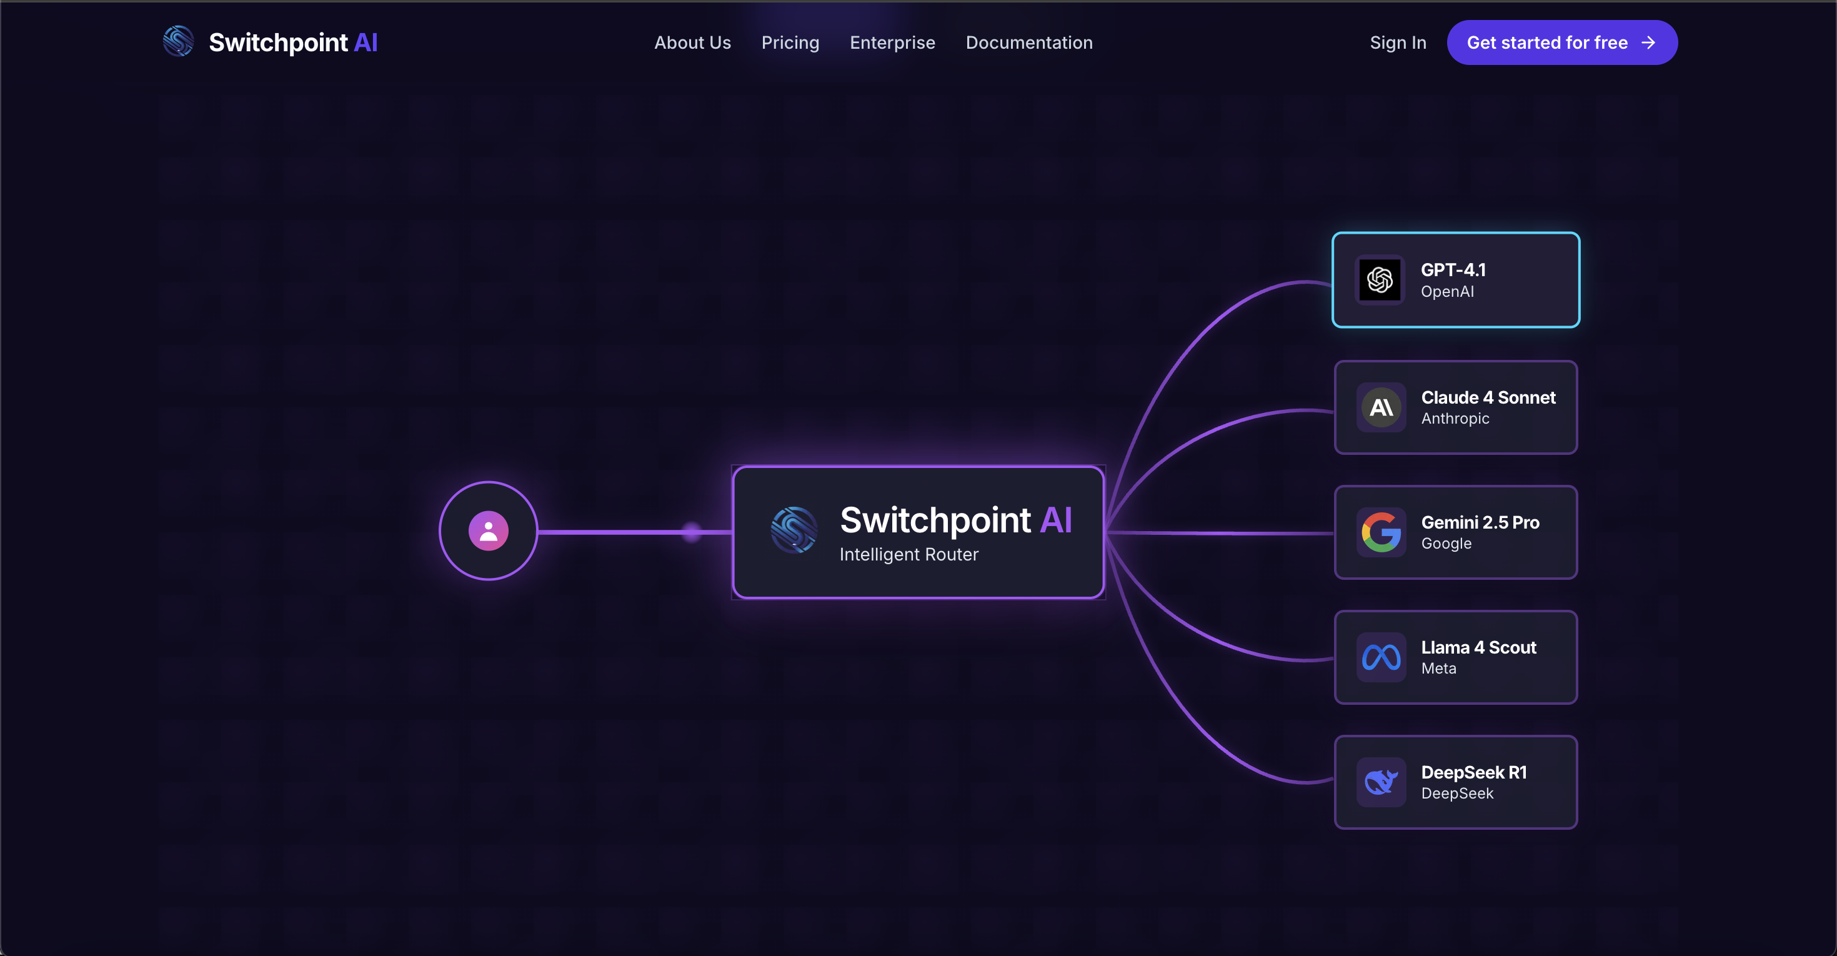Click the Gemini 2.5 Pro card
Image resolution: width=1837 pixels, height=956 pixels.
tap(1455, 532)
